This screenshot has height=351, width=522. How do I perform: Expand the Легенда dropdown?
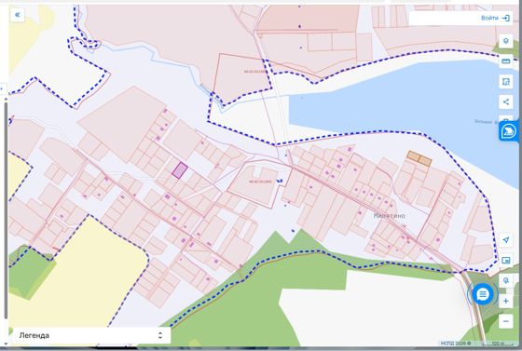pos(91,335)
